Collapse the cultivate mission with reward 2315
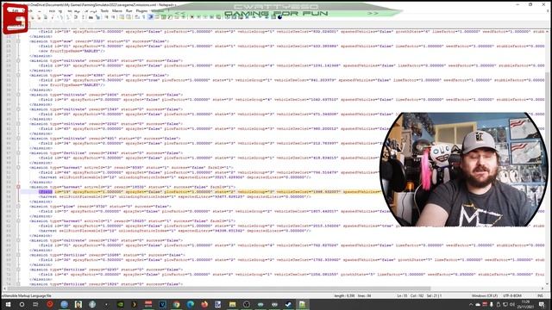 point(18,60)
